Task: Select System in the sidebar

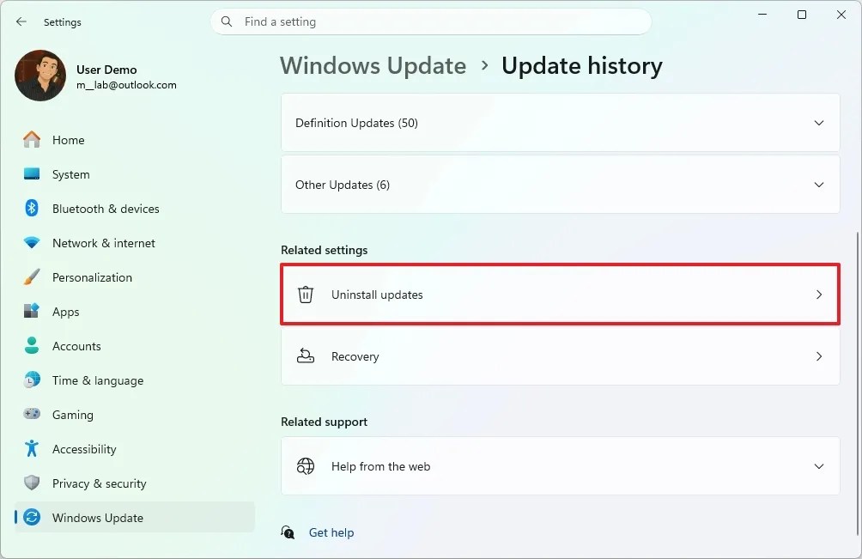Action: pos(70,174)
